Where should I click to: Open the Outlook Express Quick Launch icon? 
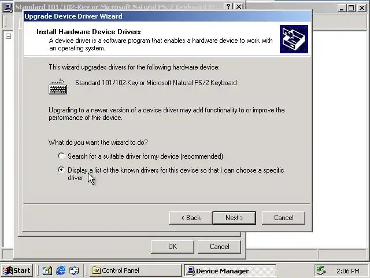[x=74, y=270]
